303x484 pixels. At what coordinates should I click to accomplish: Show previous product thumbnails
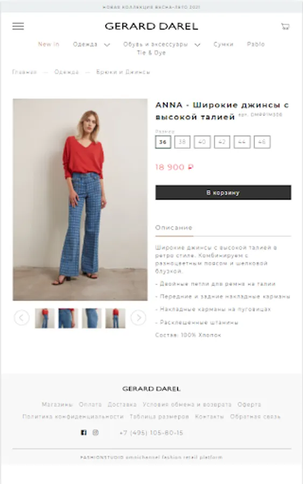[x=22, y=318]
